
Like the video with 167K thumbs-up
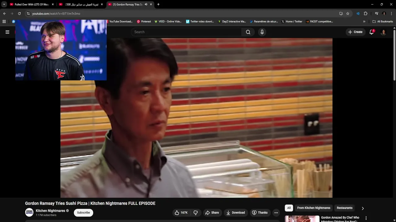point(181,213)
